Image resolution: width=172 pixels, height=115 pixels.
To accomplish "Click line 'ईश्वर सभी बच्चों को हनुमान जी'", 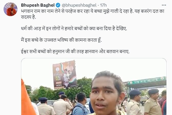I will (75, 51).
